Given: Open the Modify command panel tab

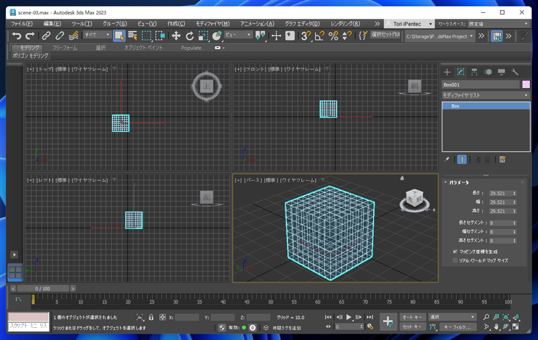Looking at the screenshot, I should tap(461, 72).
